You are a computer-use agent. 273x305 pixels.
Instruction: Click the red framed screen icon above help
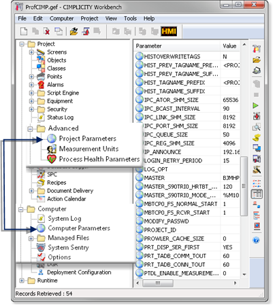point(257,226)
